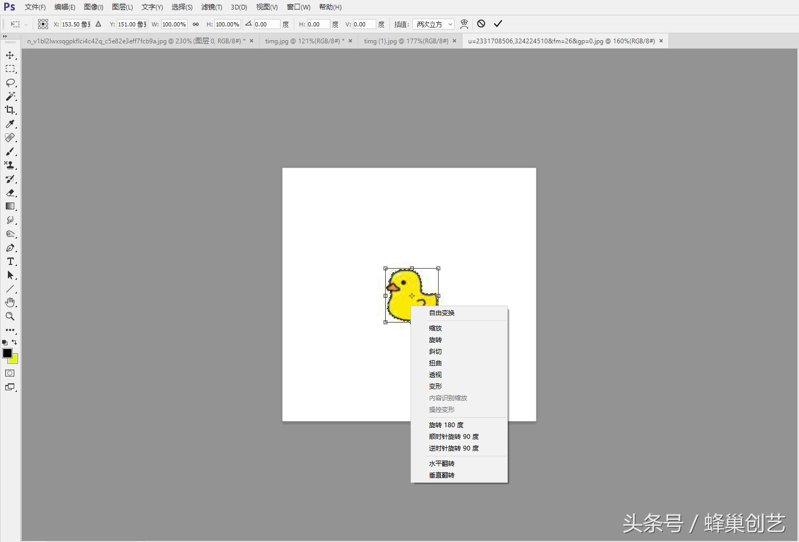
Task: Choose the Lasso tool
Action: coord(11,82)
